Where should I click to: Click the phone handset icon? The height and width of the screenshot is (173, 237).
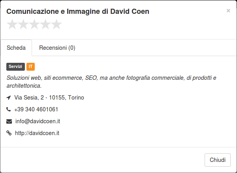(8, 109)
